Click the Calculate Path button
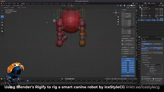 [x=146, y=79]
